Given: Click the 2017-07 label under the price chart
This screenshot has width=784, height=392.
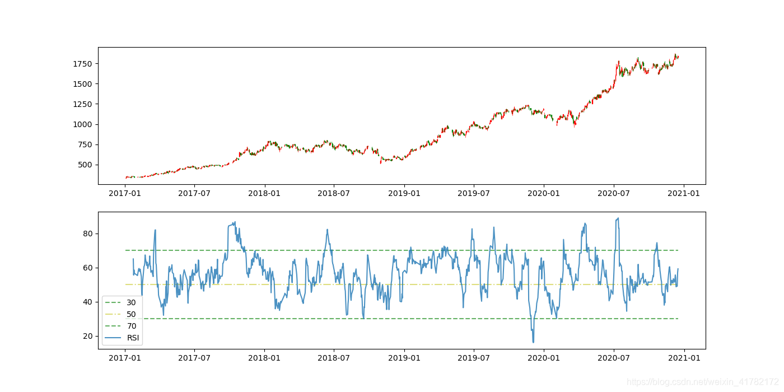Looking at the screenshot, I should pyautogui.click(x=194, y=193).
